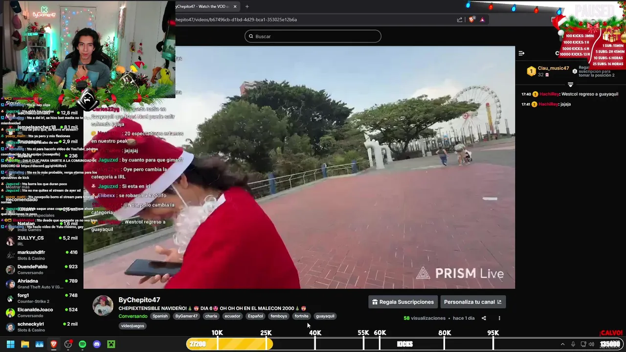Image resolution: width=626 pixels, height=352 pixels.
Task: Click Ahriadna channel avatar in sidebar
Action: 10,284
